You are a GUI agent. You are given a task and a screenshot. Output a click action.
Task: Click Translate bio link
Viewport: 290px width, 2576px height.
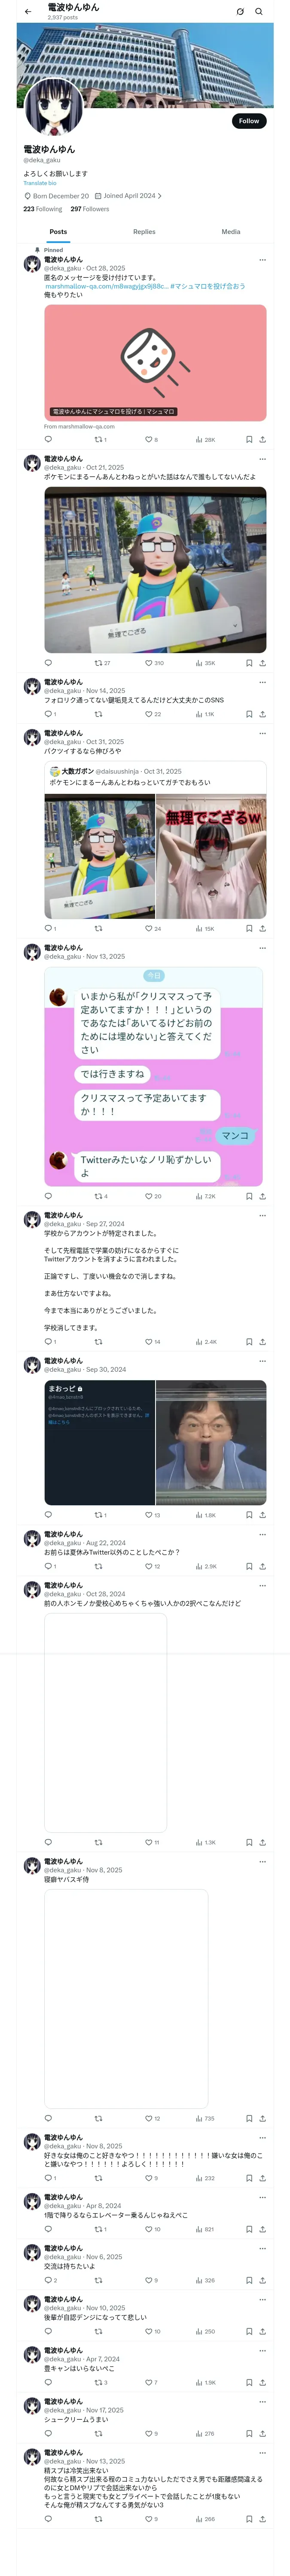pos(40,183)
